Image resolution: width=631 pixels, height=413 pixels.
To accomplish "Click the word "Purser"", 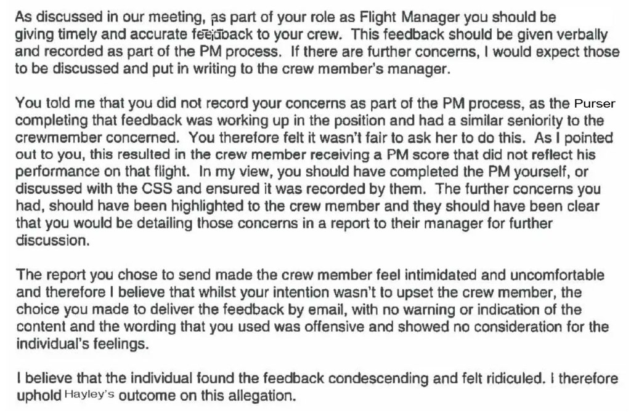I will pos(594,103).
